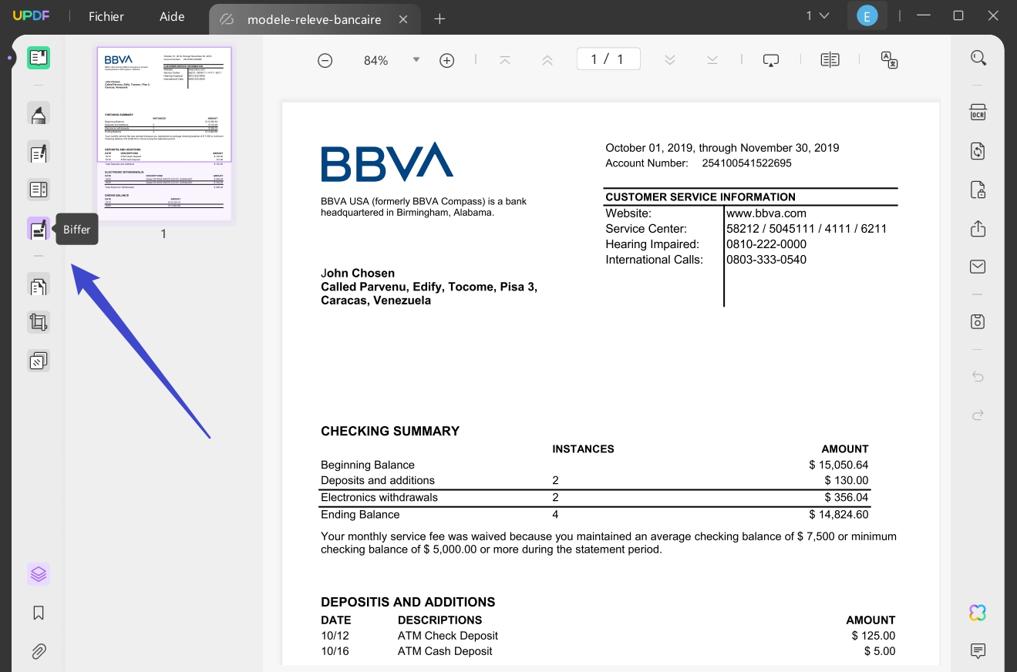Click the Ending Balance amount $ 14,824.60
This screenshot has width=1017, height=672.
[x=839, y=514]
